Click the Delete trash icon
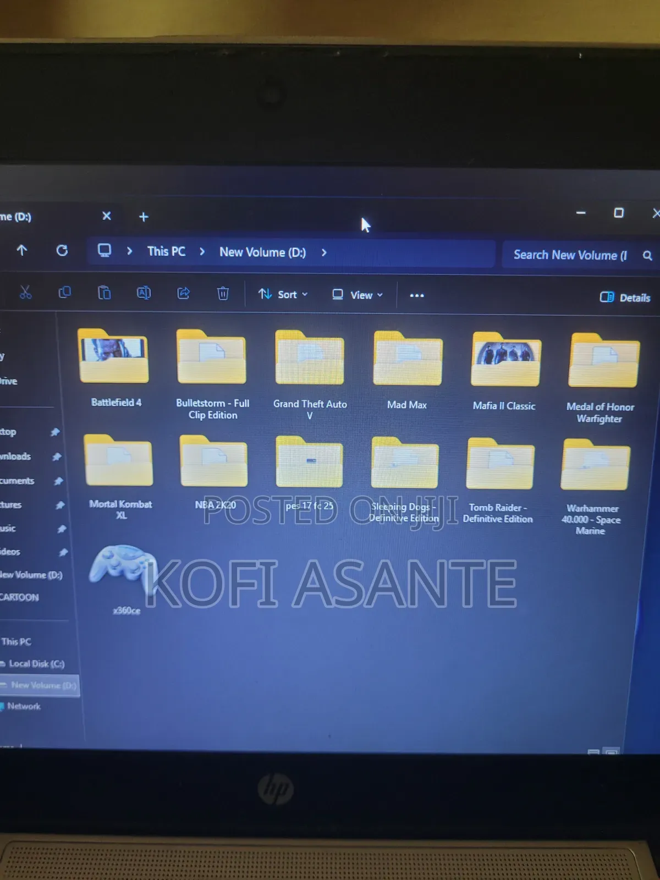The image size is (660, 880). point(223,294)
